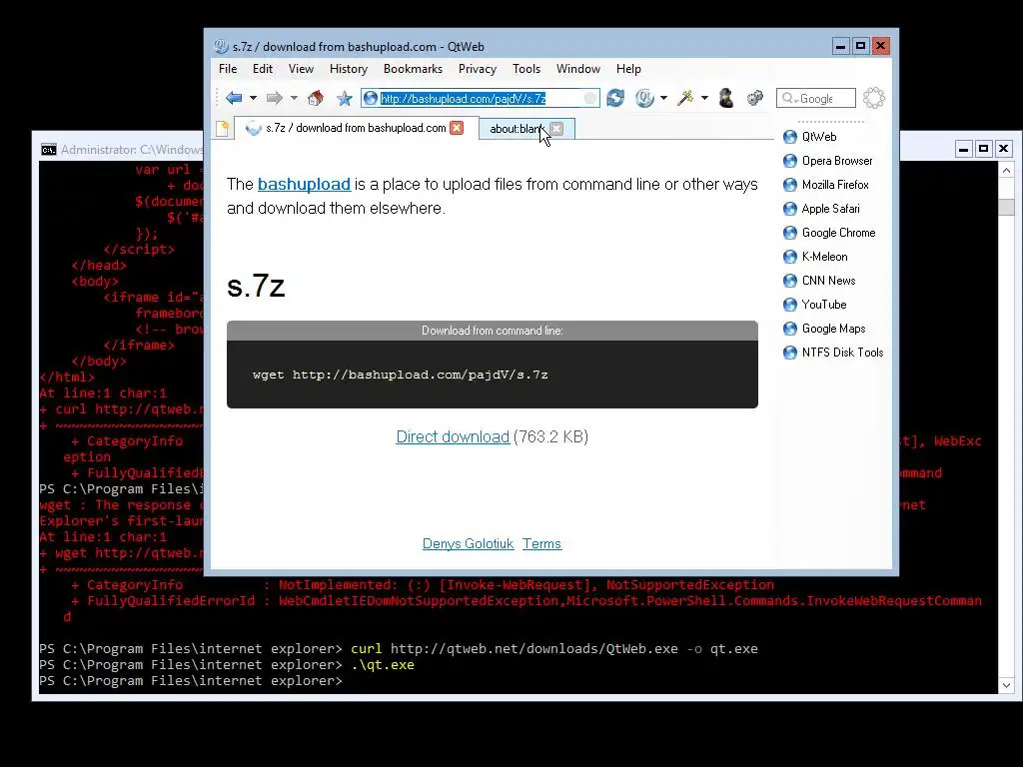1023x767 pixels.
Task: Click the PowerShell scrollbar thumb
Action: [x=1006, y=206]
